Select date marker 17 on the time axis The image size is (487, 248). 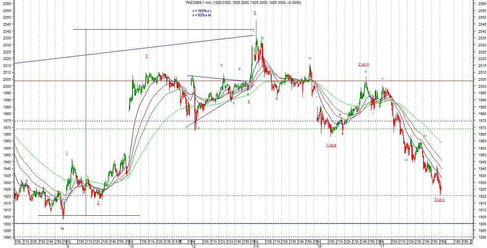[382, 246]
